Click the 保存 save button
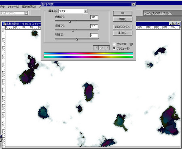 pyautogui.click(x=123, y=33)
